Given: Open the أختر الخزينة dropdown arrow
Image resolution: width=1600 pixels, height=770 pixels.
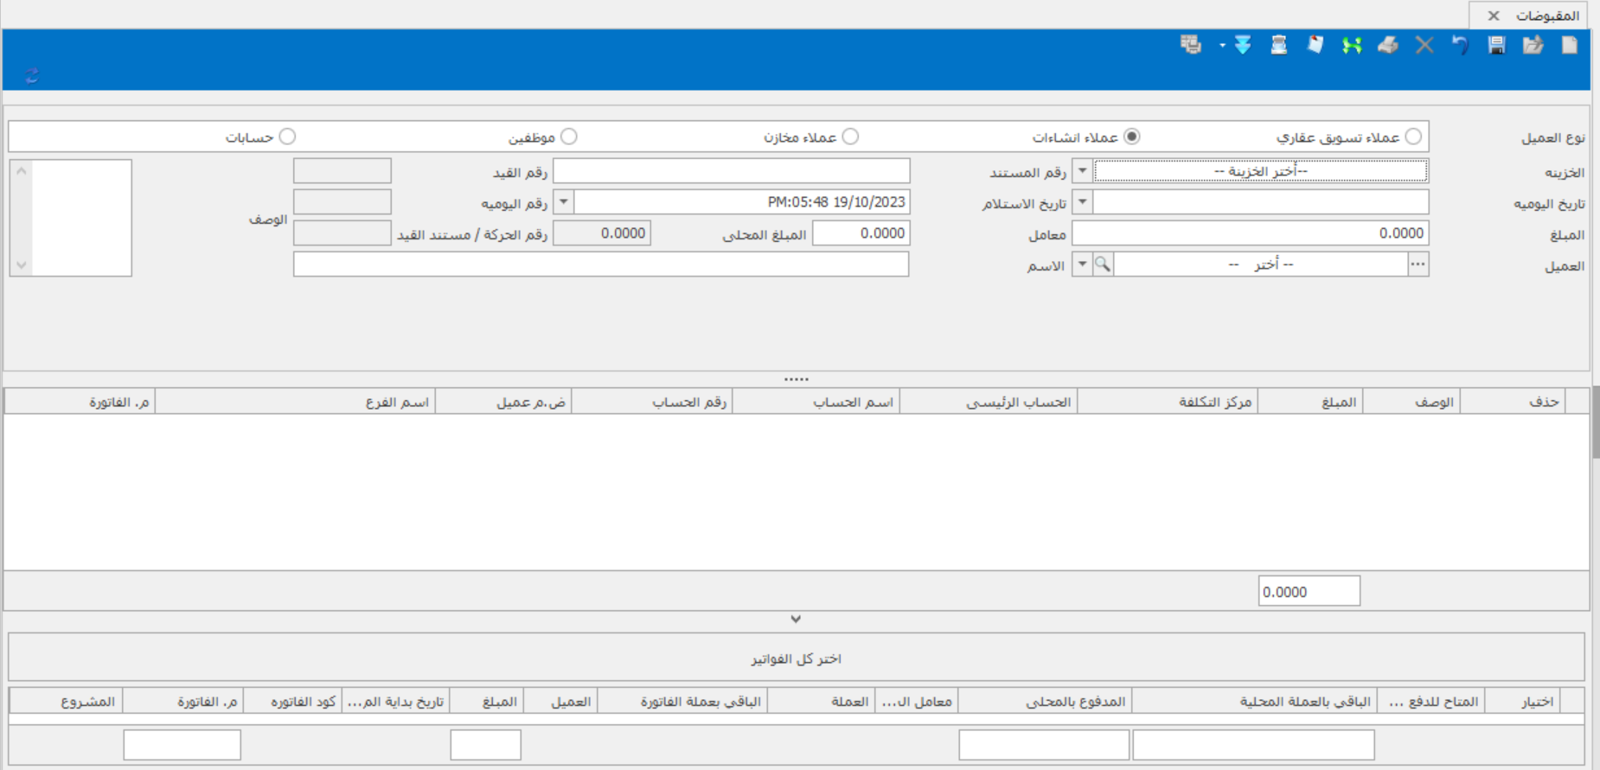Looking at the screenshot, I should tap(1082, 171).
